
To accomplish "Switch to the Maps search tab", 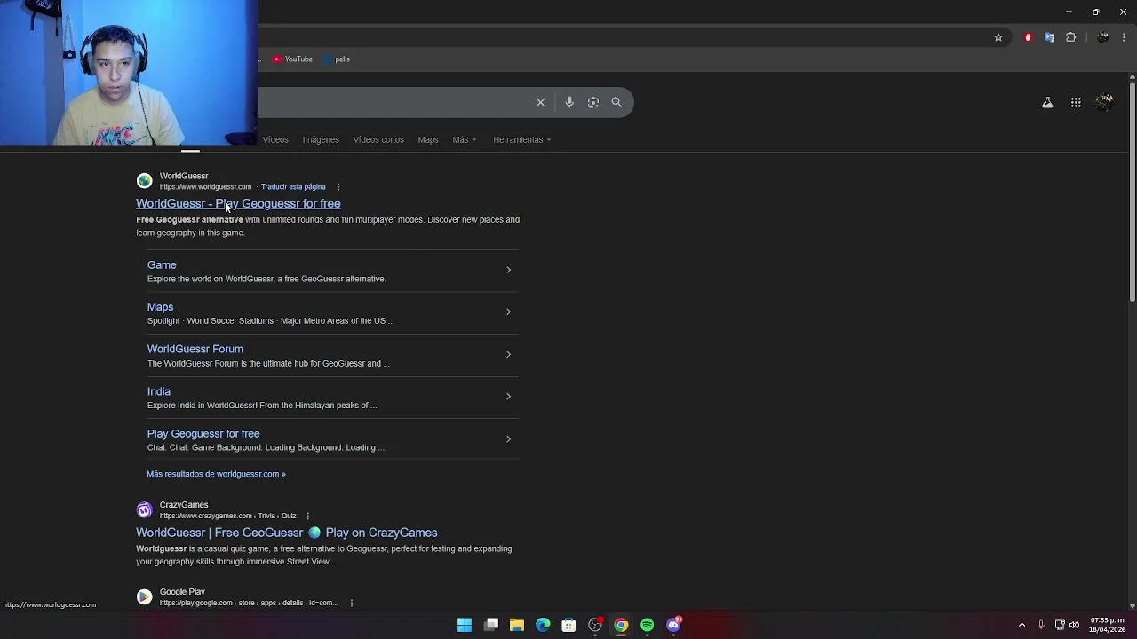I will [428, 139].
